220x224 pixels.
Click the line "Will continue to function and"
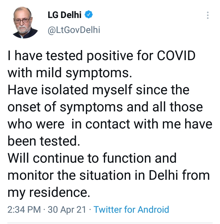point(92,158)
